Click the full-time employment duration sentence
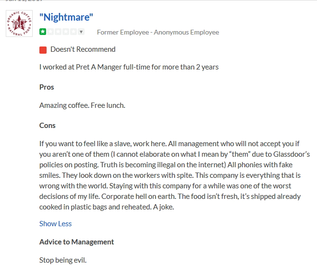The width and height of the screenshot is (317, 266). pos(129,67)
